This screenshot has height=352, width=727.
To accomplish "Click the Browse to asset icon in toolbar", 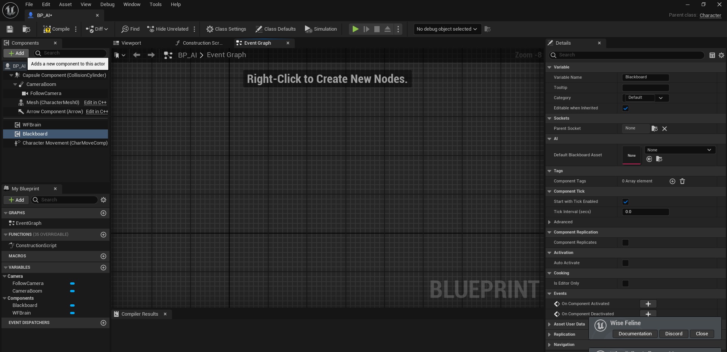I will point(26,29).
